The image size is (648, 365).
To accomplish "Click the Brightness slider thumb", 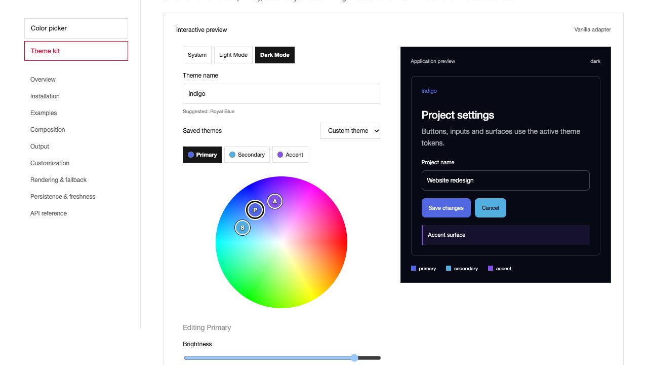I will (354, 358).
